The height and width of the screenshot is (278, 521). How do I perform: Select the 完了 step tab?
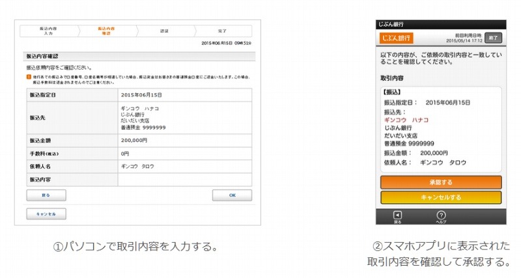pos(222,31)
